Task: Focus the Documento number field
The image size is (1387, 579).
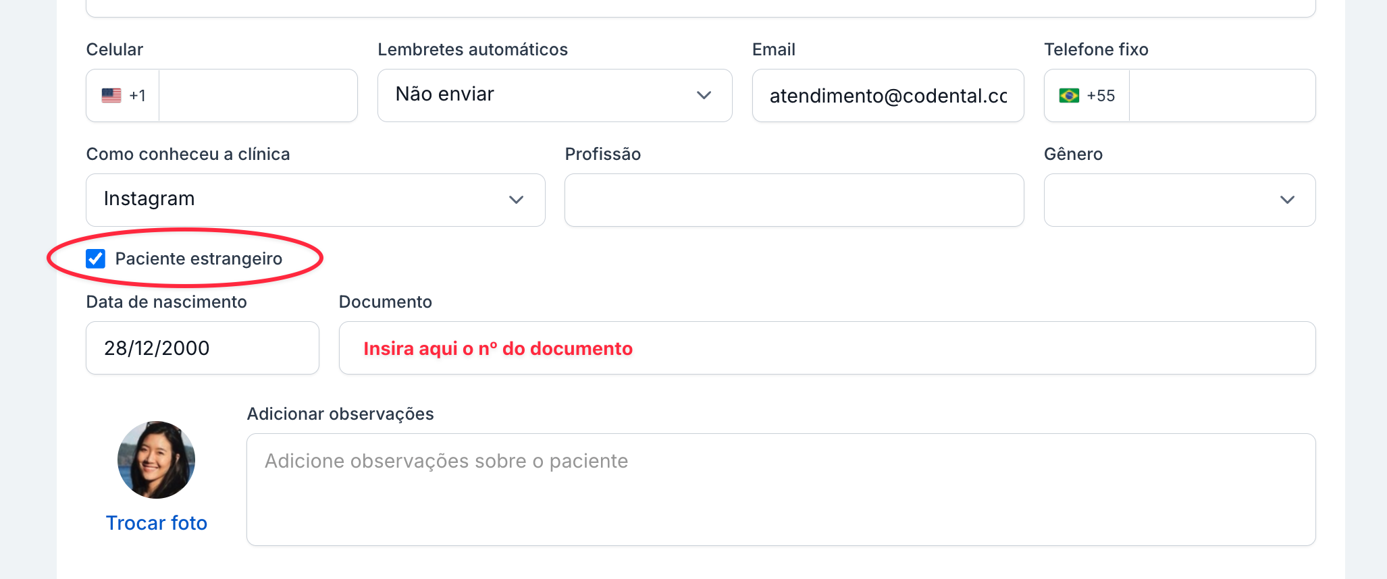Action: (x=827, y=348)
